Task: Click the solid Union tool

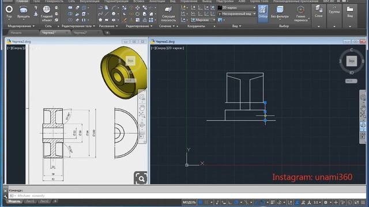Action: click(70, 7)
